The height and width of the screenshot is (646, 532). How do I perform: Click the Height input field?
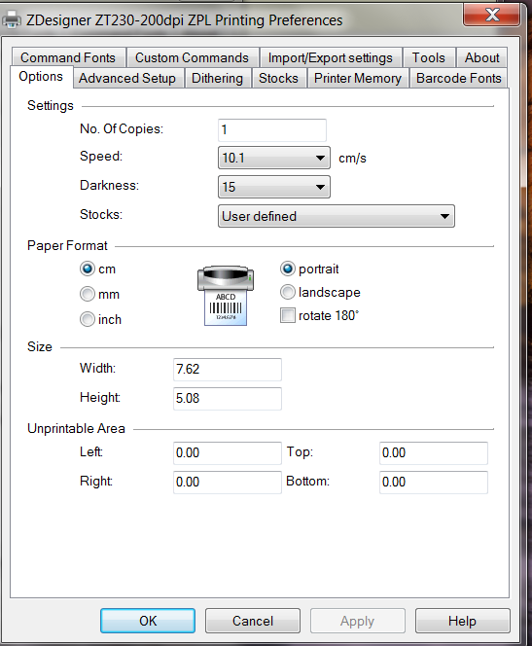(228, 398)
